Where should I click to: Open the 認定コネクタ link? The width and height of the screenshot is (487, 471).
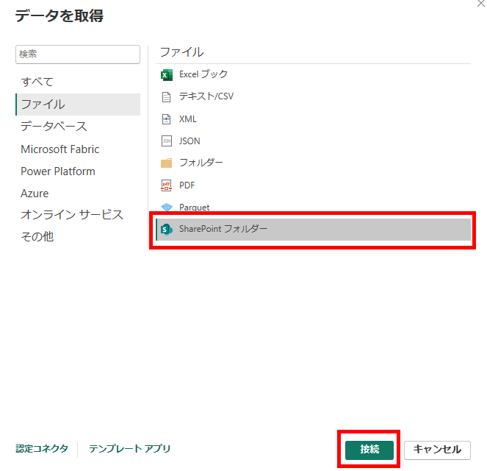coord(42,449)
